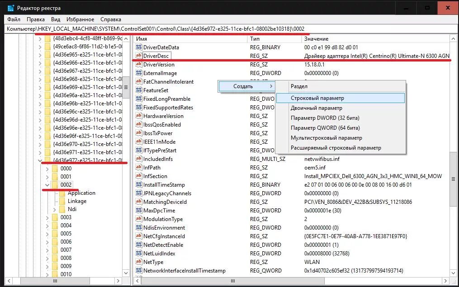Select the NetType value name
Viewport: 459px width, 287px height.
tap(153, 262)
